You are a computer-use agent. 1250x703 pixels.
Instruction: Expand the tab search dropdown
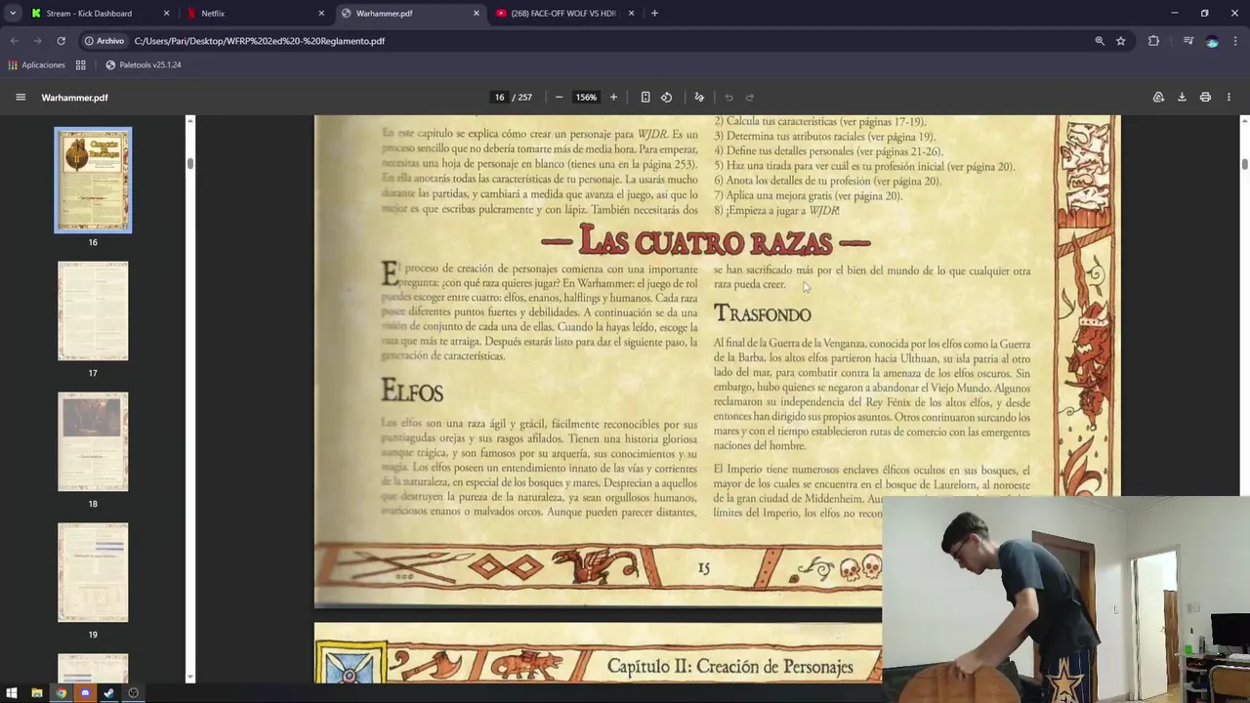(13, 14)
